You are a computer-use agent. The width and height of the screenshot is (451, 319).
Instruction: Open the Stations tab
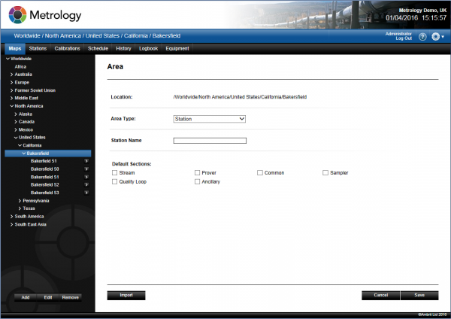(38, 49)
